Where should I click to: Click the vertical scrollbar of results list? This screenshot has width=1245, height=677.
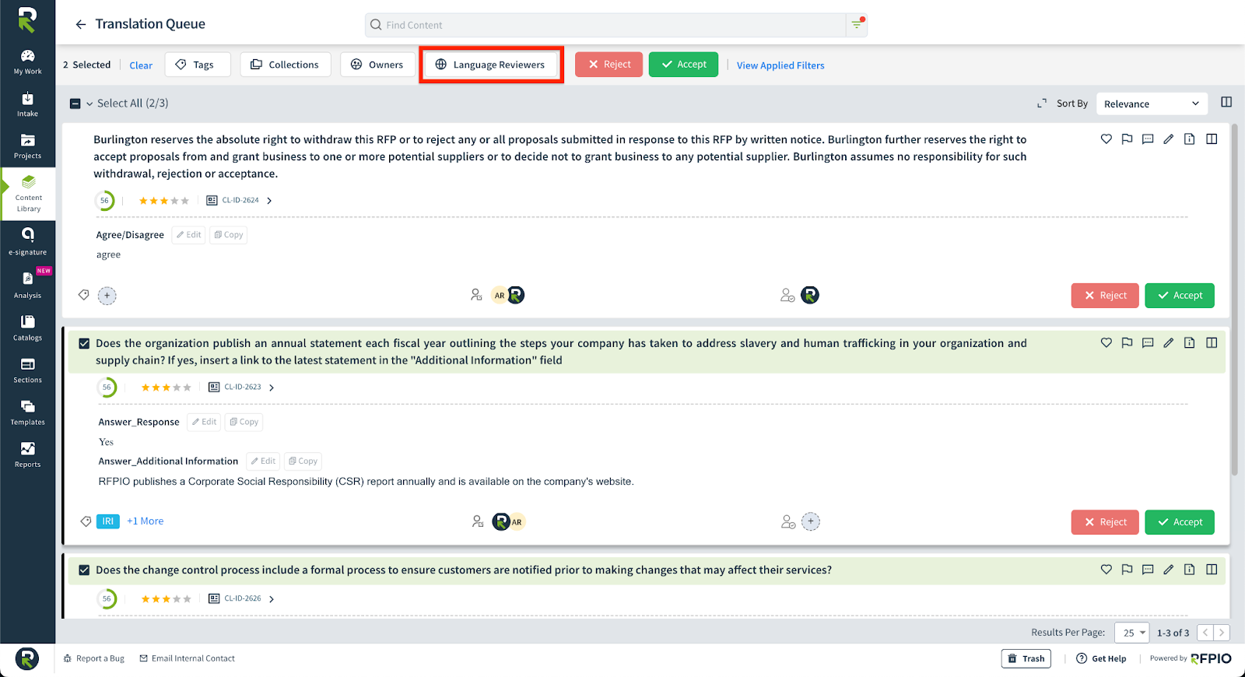tap(1234, 300)
